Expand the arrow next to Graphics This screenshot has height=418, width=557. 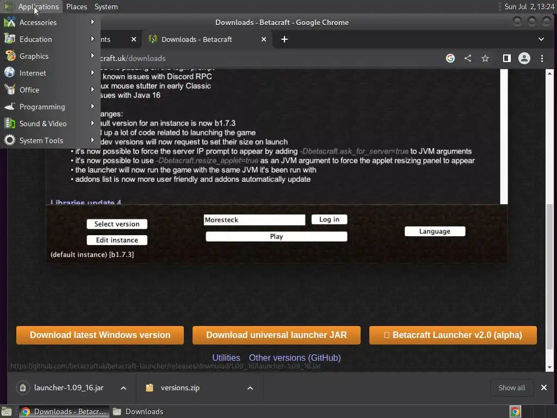[x=92, y=56]
